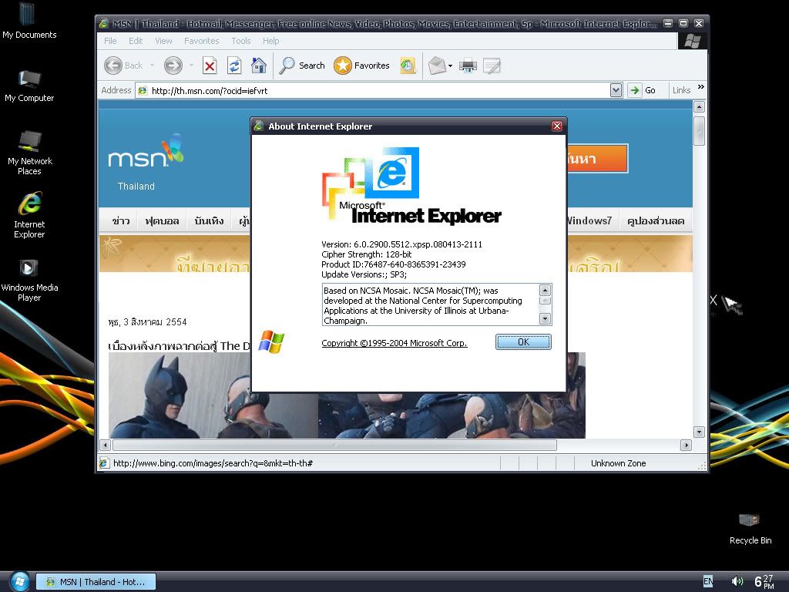789x592 pixels.
Task: Stop page loading with red X icon
Action: tap(210, 66)
